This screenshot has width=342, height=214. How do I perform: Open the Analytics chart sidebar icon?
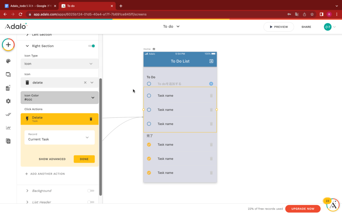coord(8,128)
